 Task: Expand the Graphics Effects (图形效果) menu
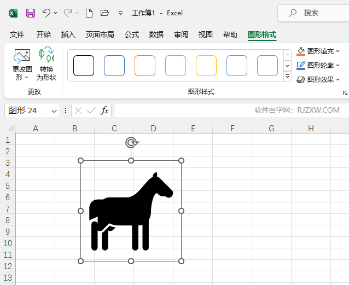[x=318, y=80]
